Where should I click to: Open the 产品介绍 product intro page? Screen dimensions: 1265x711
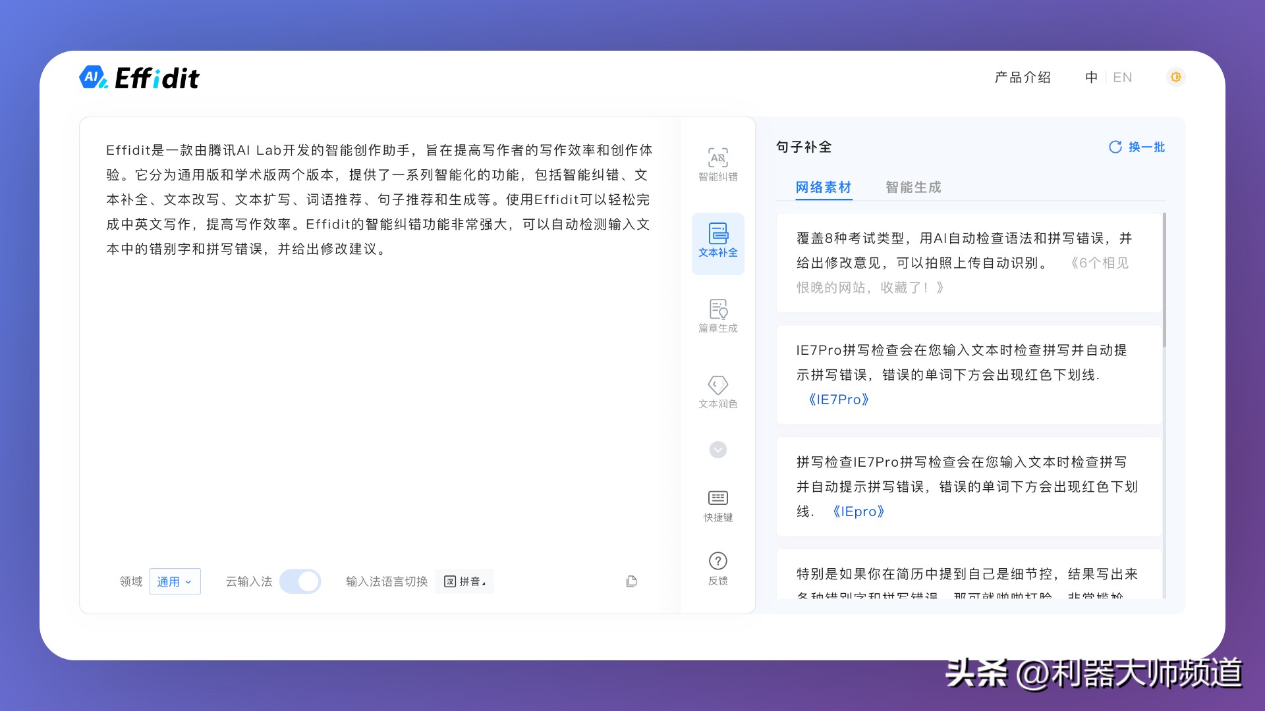click(x=1023, y=77)
